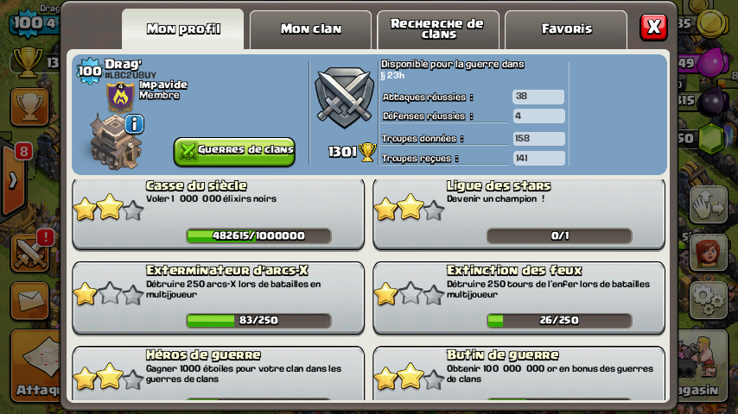Open the mail envelope icon

point(29,301)
